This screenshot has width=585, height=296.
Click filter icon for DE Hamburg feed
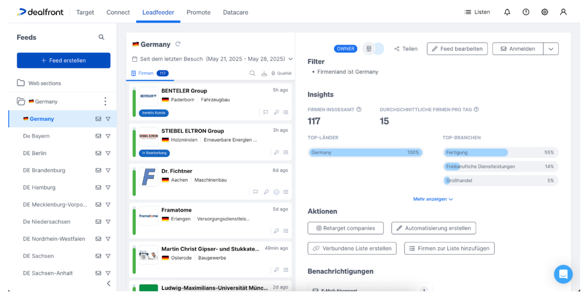(x=108, y=187)
